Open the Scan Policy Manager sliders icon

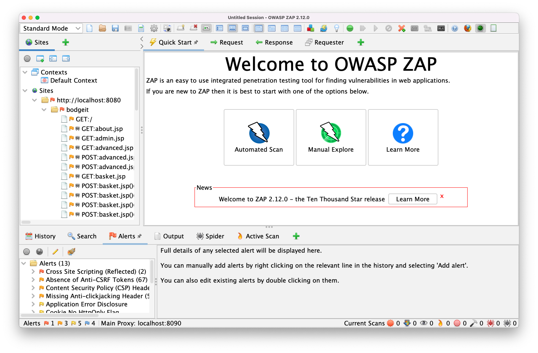415,28
